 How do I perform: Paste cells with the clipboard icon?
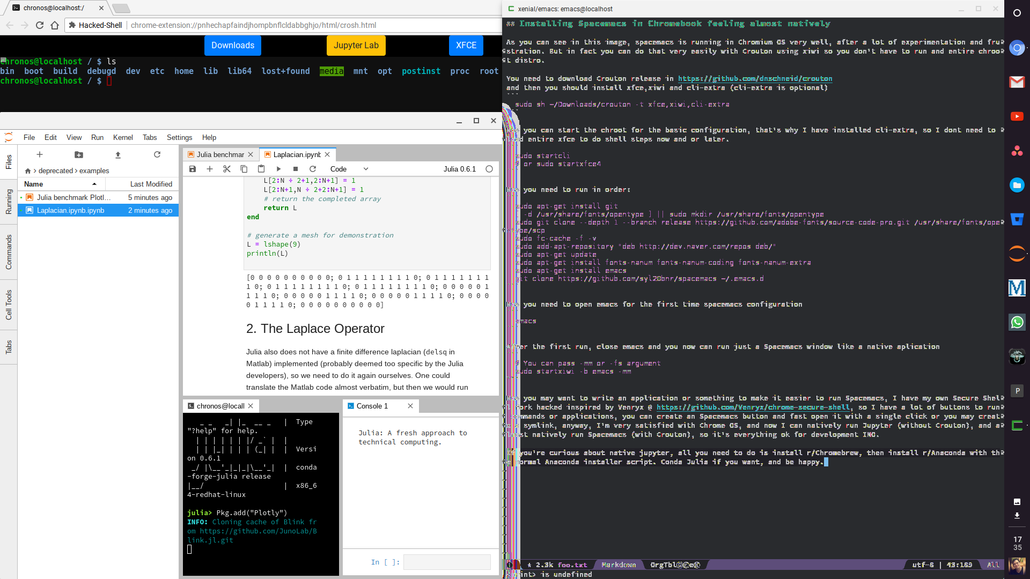point(261,169)
